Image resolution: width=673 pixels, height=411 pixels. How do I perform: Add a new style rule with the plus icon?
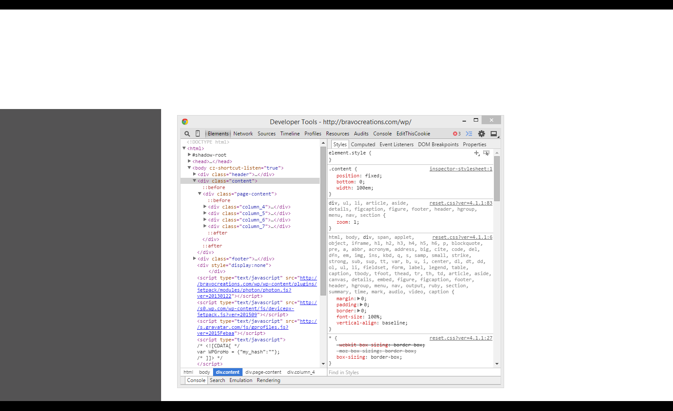click(x=477, y=153)
